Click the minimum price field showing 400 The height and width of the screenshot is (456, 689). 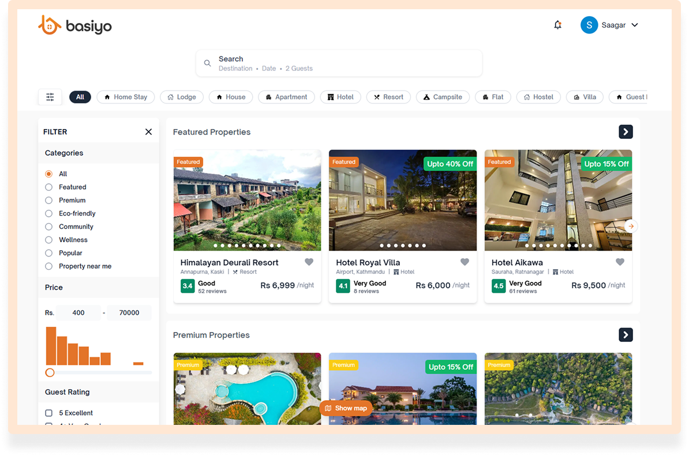[x=78, y=313]
